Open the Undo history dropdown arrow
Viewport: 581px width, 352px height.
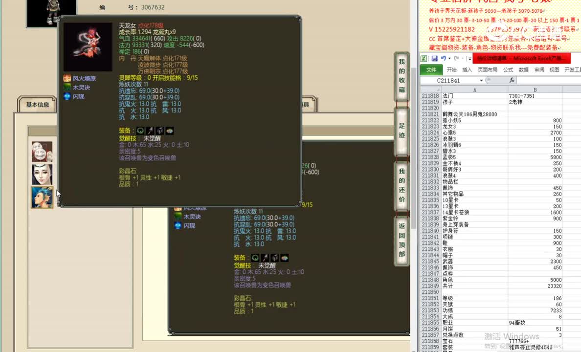click(449, 58)
